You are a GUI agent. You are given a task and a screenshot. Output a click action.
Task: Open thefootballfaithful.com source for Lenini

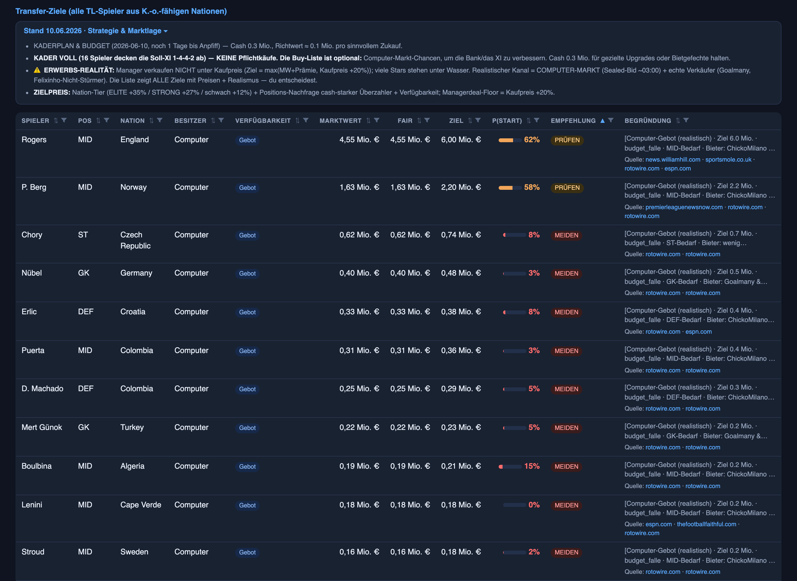pyautogui.click(x=707, y=524)
